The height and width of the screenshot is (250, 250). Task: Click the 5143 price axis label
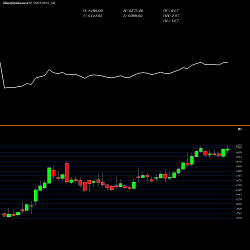[239, 175]
